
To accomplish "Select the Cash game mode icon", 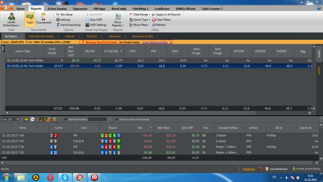I will [x=30, y=19].
